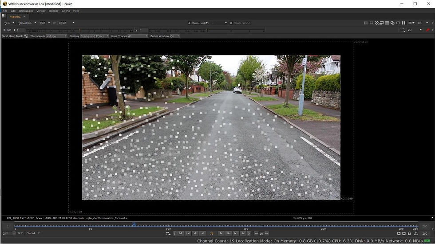Click the Add User Track button
The height and width of the screenshot is (244, 435).
[15, 36]
